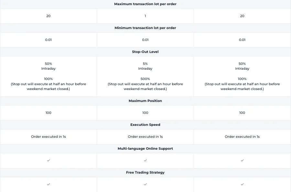Click the 'Stop-Out Level' row header
291x192 pixels.
click(x=145, y=52)
